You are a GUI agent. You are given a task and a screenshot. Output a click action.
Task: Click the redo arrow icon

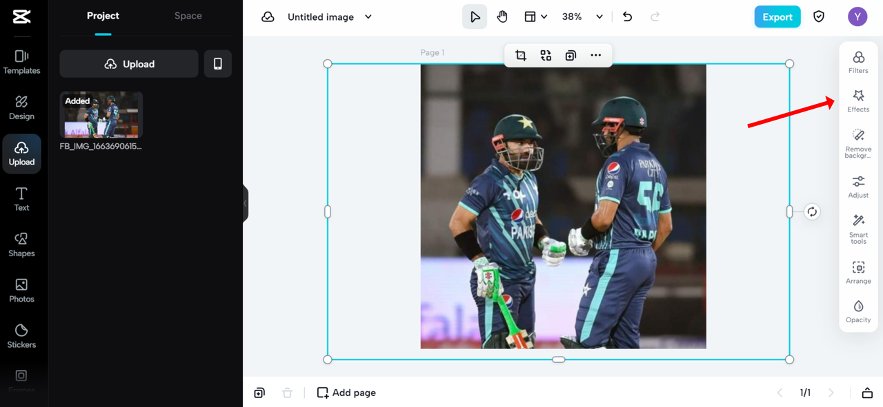pyautogui.click(x=655, y=17)
